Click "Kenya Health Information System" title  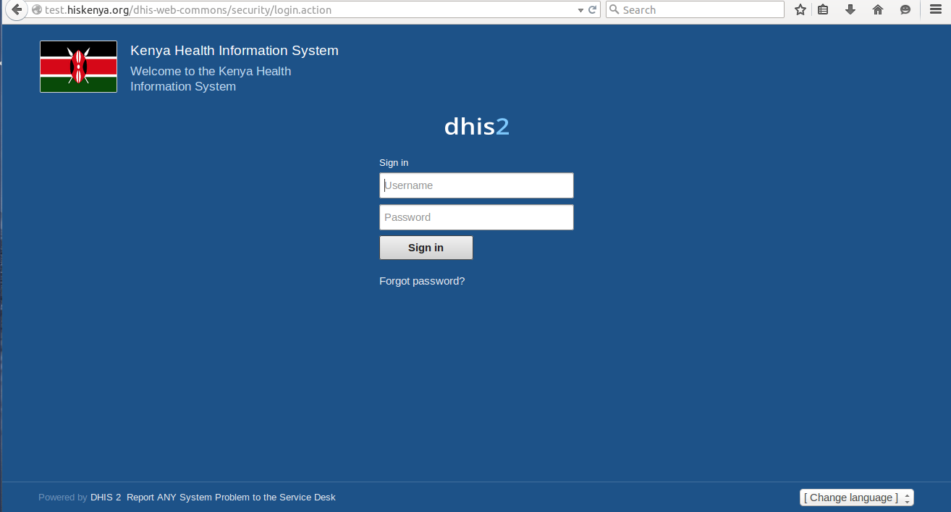pyautogui.click(x=234, y=51)
